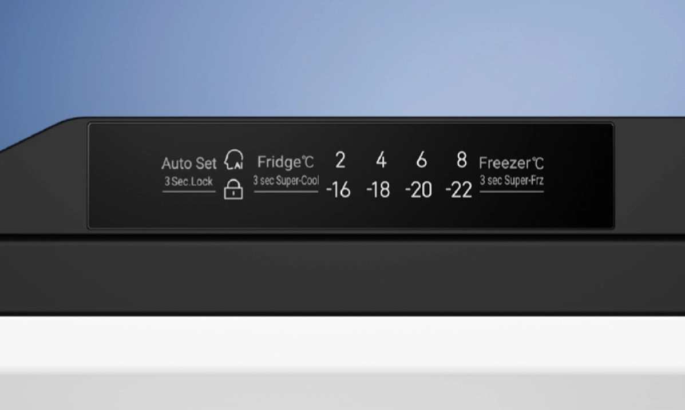This screenshot has width=685, height=410.
Task: Tap the Freezer °C button
Action: pyautogui.click(x=512, y=163)
